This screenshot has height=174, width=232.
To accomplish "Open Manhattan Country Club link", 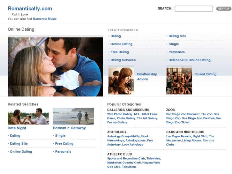I will (x=124, y=163).
